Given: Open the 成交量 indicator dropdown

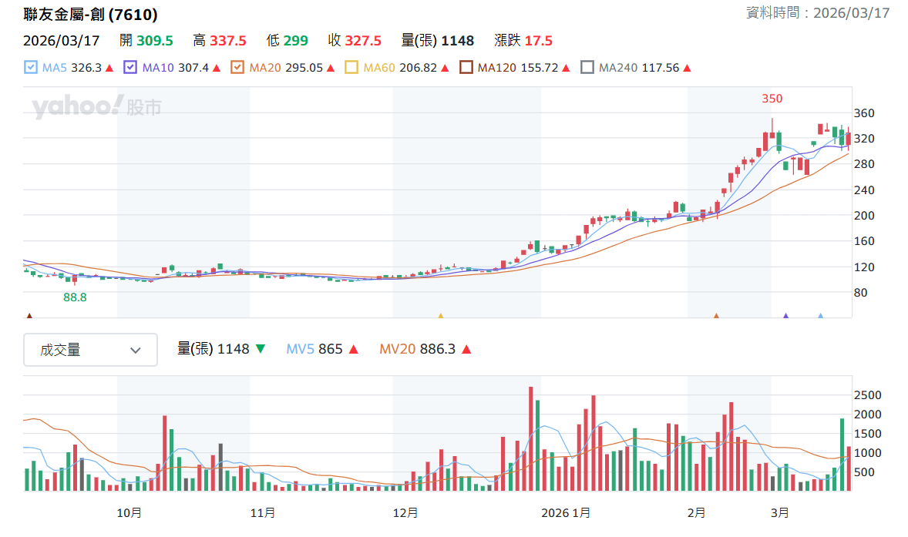Looking at the screenshot, I should point(90,350).
